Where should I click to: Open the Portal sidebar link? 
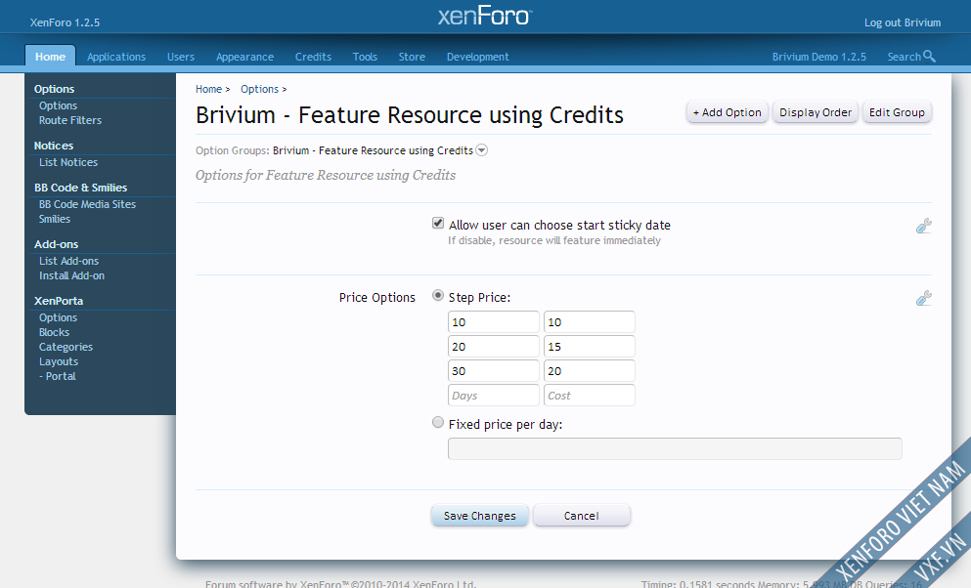(x=58, y=377)
